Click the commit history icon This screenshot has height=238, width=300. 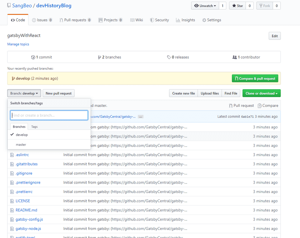pos(33,57)
